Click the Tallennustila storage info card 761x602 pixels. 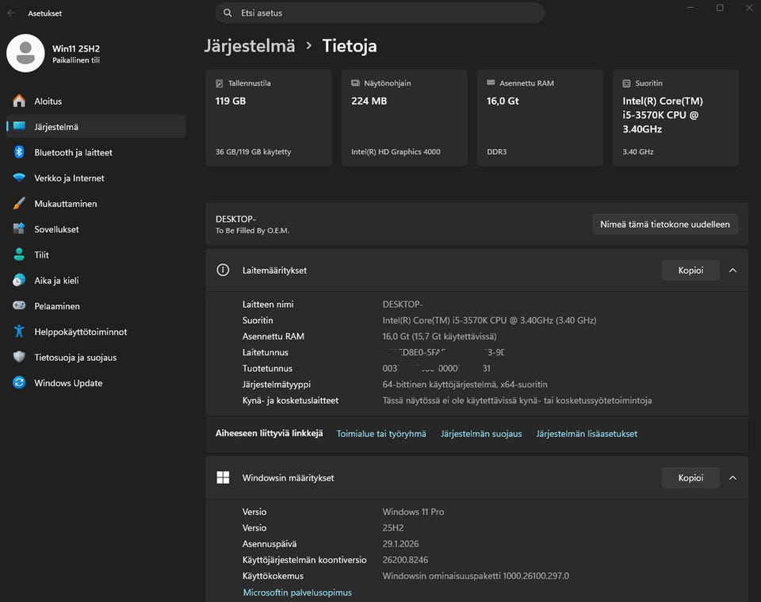(268, 117)
